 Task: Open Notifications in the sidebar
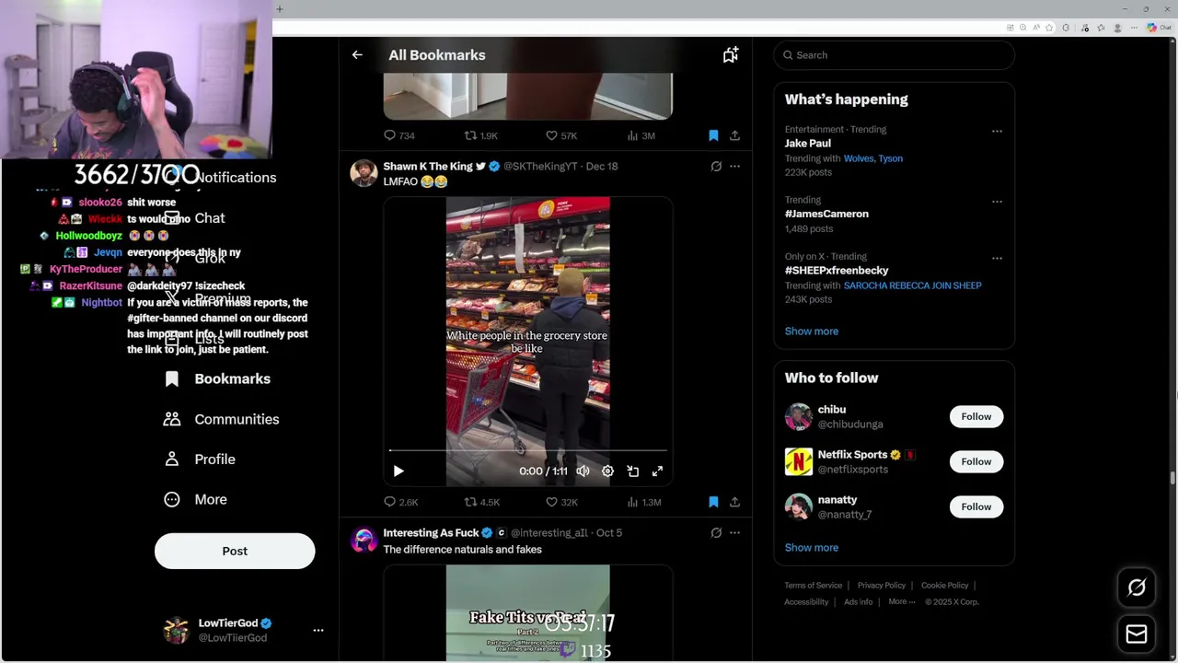[221, 178]
